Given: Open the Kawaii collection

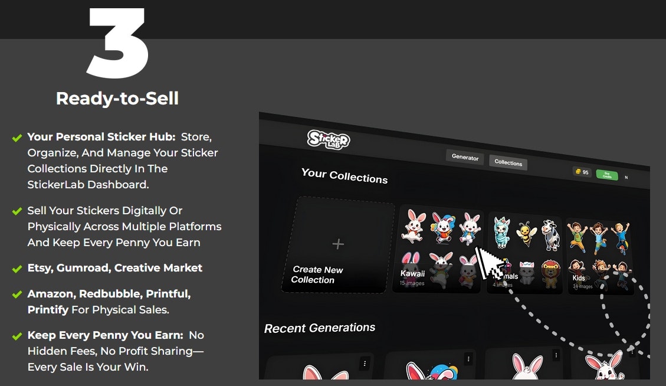Looking at the screenshot, I should pyautogui.click(x=437, y=249).
